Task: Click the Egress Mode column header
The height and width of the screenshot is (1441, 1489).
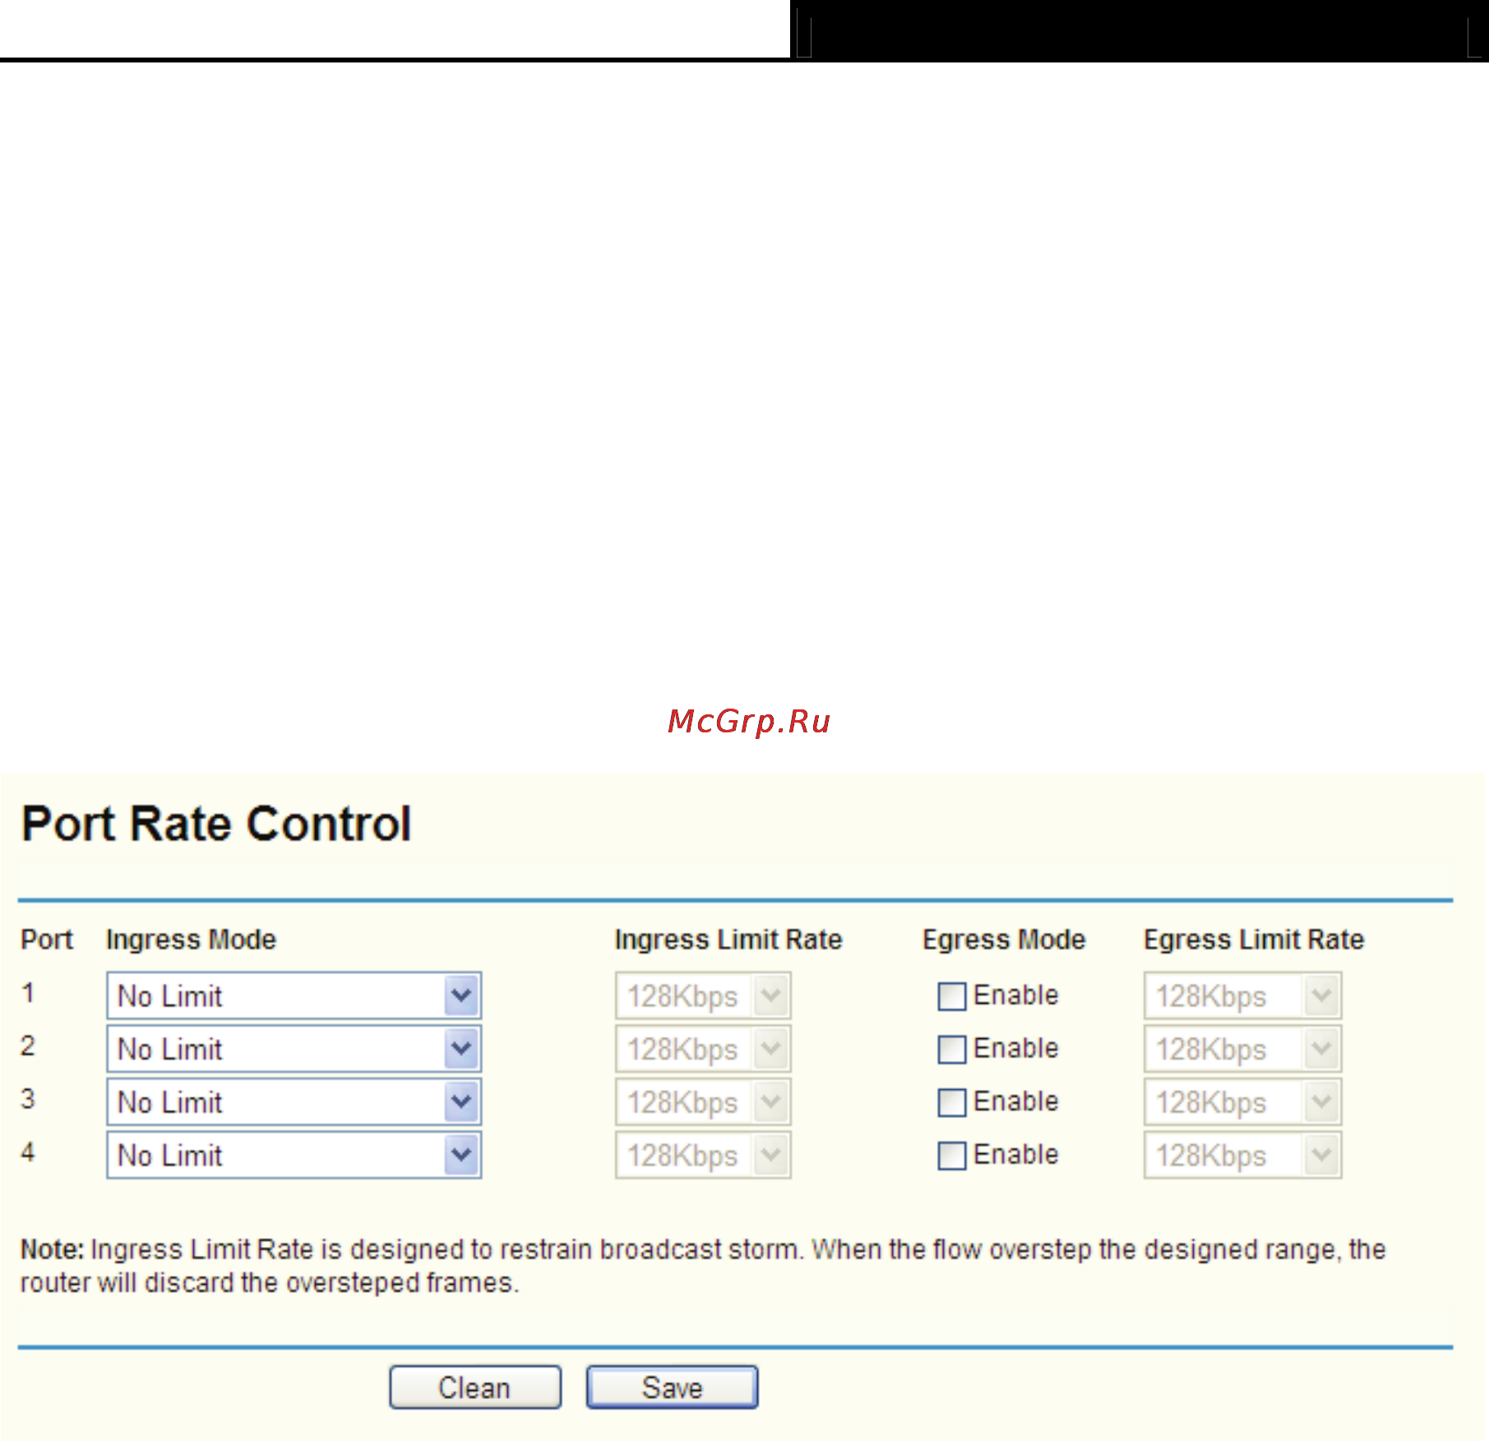Action: pos(1004,940)
